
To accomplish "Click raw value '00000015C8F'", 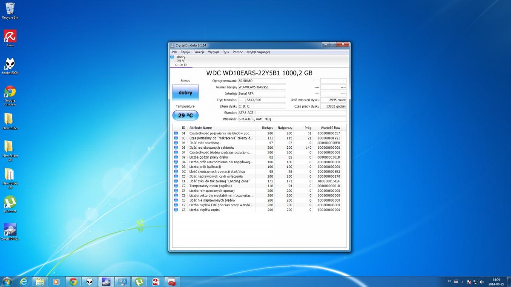I will 329,181.
